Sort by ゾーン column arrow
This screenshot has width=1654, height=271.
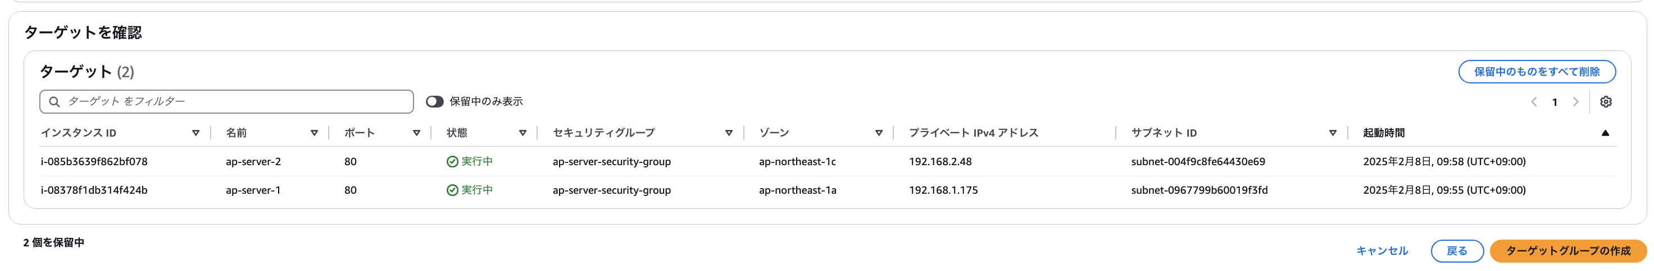click(x=879, y=133)
